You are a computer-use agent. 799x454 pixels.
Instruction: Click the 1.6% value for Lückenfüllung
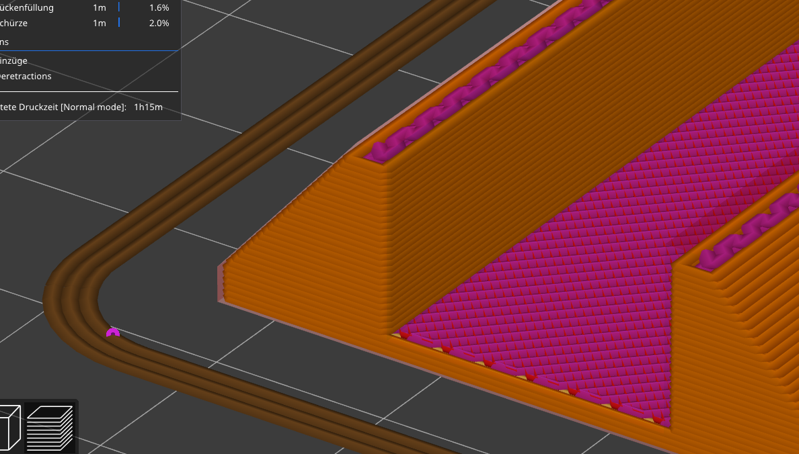[x=159, y=7]
